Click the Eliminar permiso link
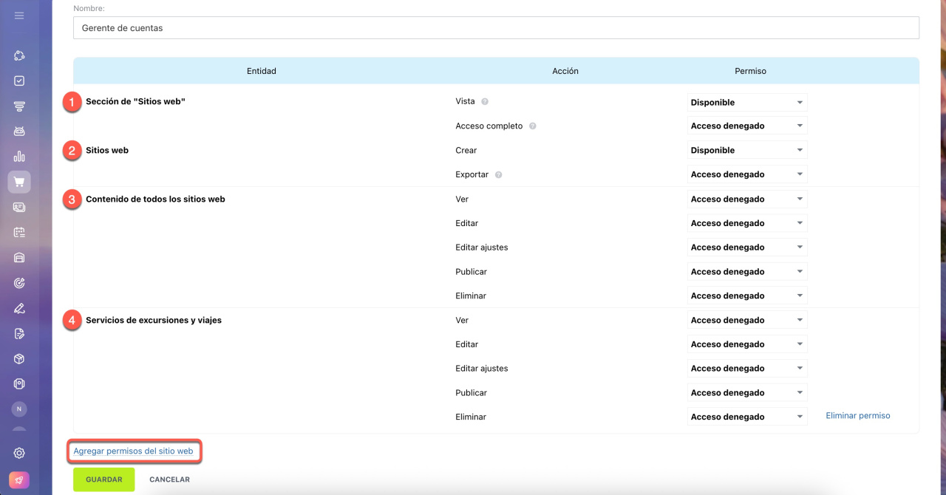 (x=857, y=416)
